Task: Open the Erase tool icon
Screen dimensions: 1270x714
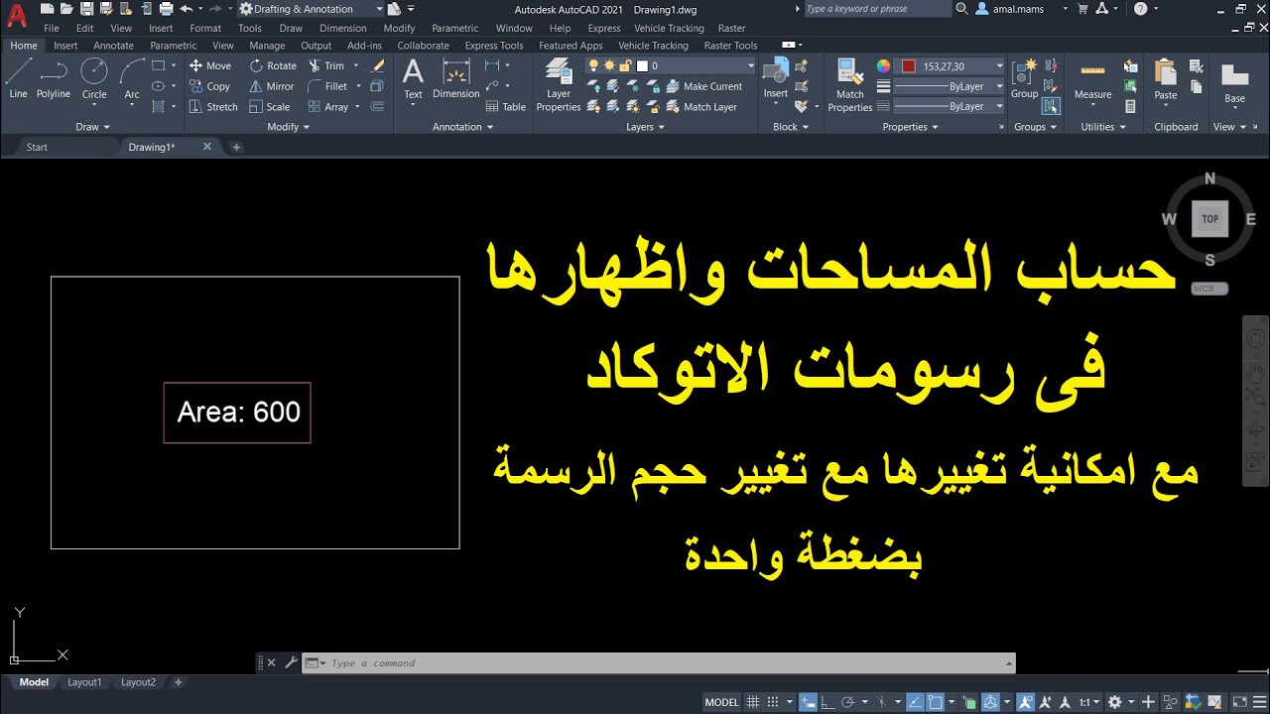Action: (x=377, y=65)
